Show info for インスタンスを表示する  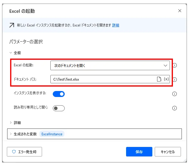coord(175,94)
